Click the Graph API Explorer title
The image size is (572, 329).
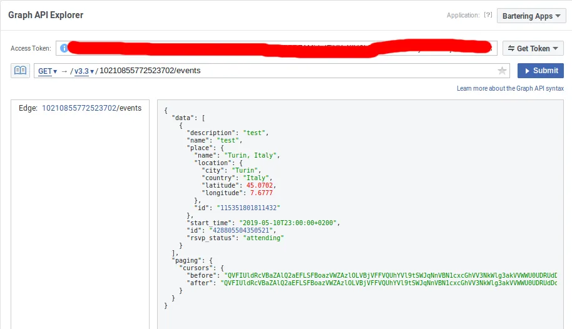tap(46, 15)
